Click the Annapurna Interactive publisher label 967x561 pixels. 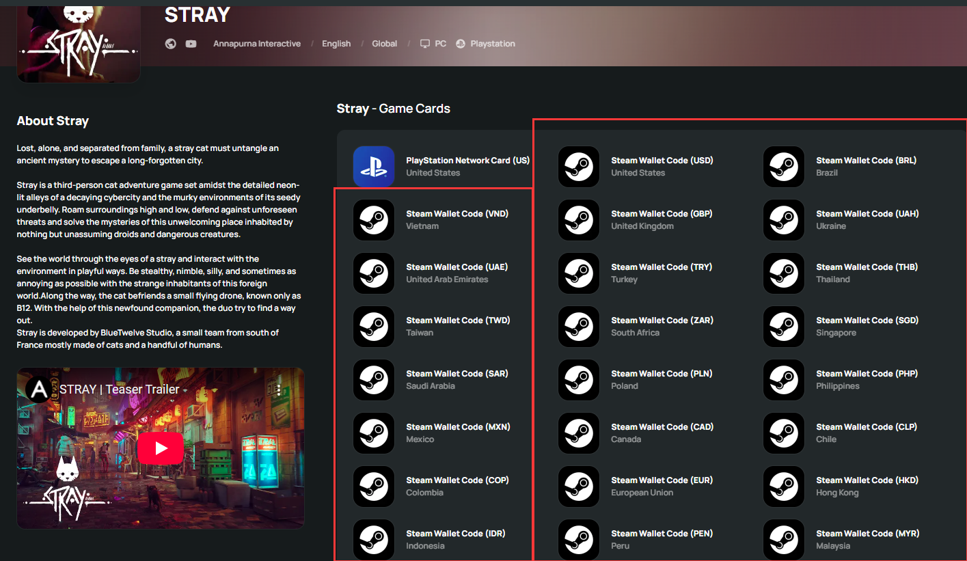pos(257,44)
